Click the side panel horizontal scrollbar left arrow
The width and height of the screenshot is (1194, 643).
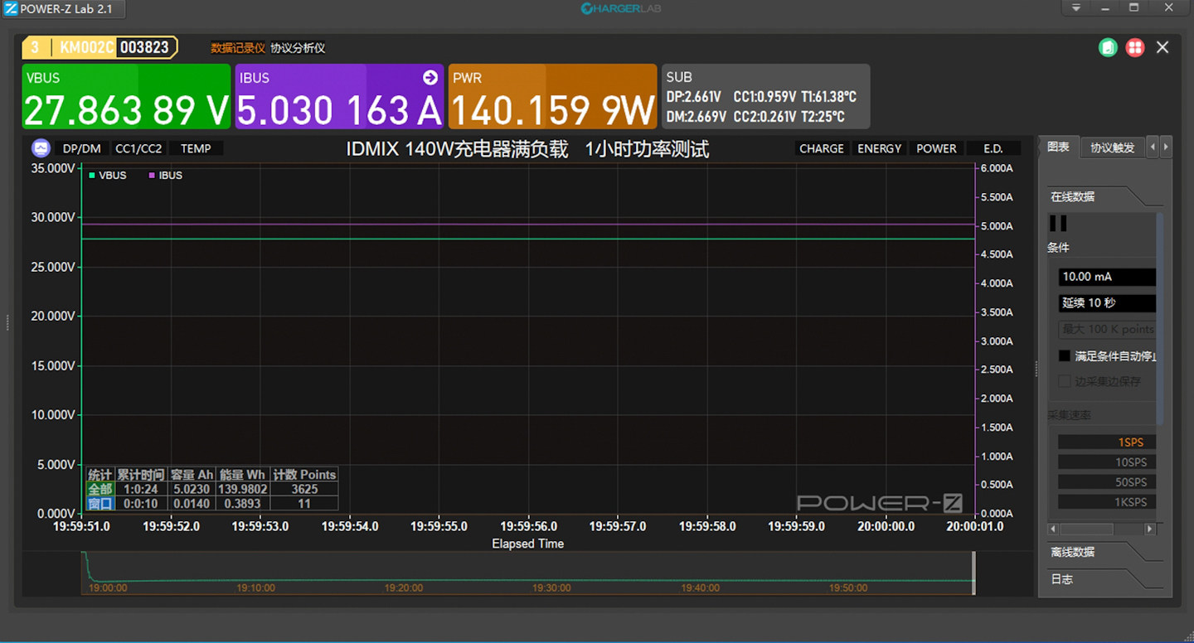tap(1053, 529)
